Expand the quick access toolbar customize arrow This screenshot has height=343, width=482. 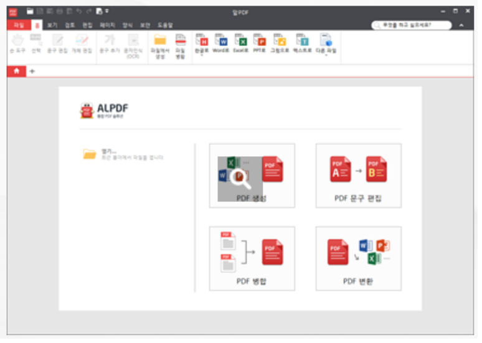click(x=107, y=11)
